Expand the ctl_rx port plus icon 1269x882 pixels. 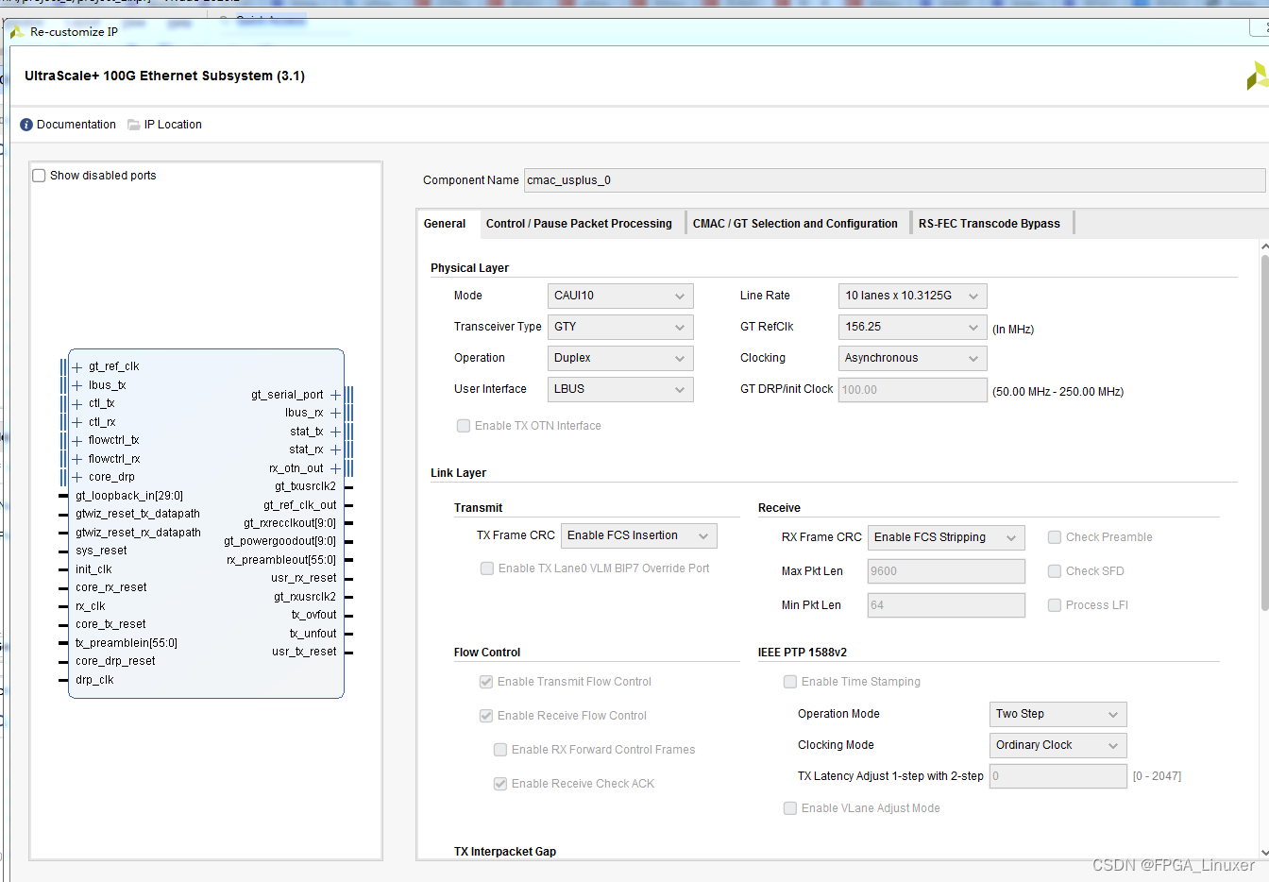[77, 422]
